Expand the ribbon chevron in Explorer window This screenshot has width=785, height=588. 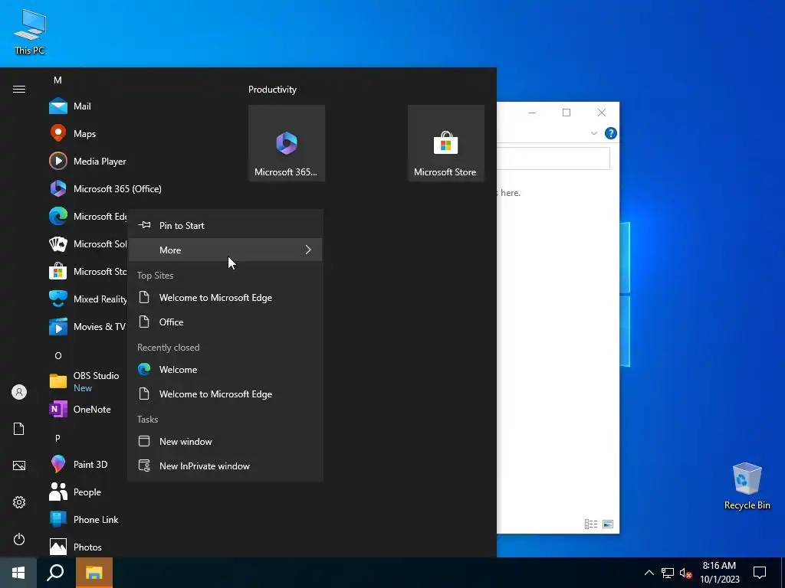coord(594,133)
